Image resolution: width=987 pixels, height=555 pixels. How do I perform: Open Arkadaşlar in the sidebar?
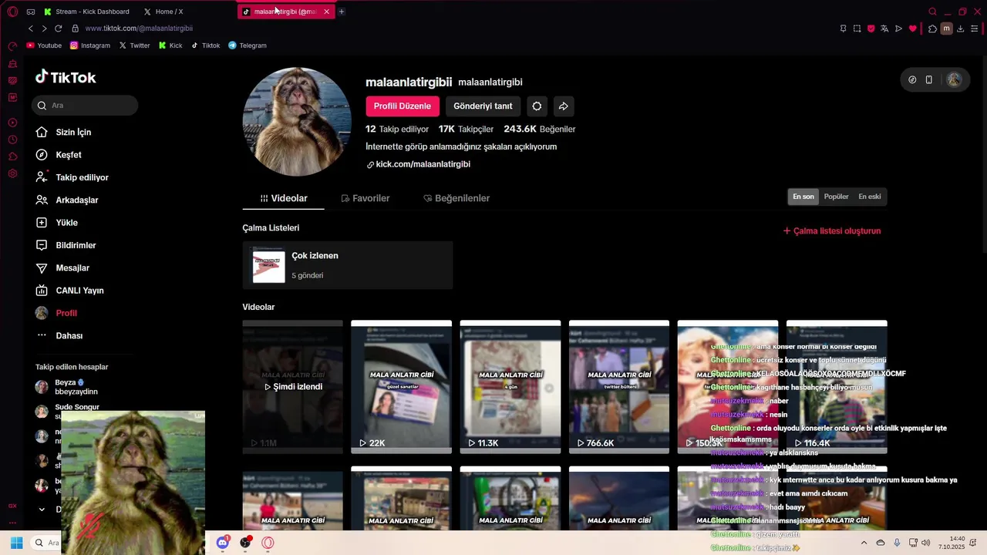pos(66,200)
